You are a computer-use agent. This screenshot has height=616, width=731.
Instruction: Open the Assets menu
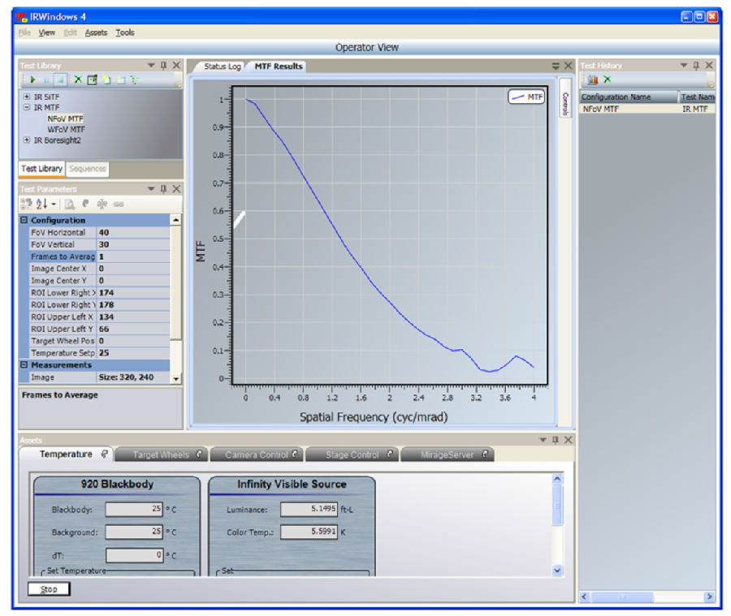point(96,32)
